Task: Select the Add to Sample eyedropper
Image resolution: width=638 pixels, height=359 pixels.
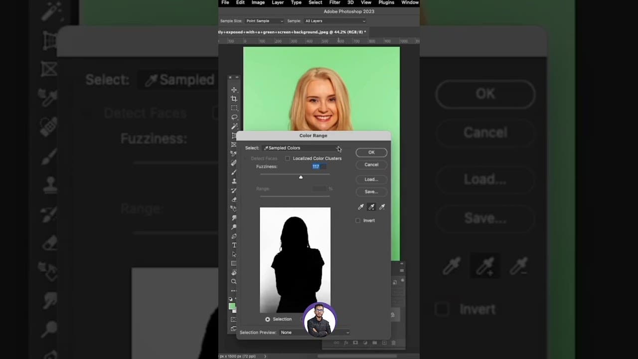Action: [x=371, y=207]
